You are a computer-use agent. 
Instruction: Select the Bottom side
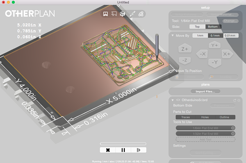(x=213, y=27)
